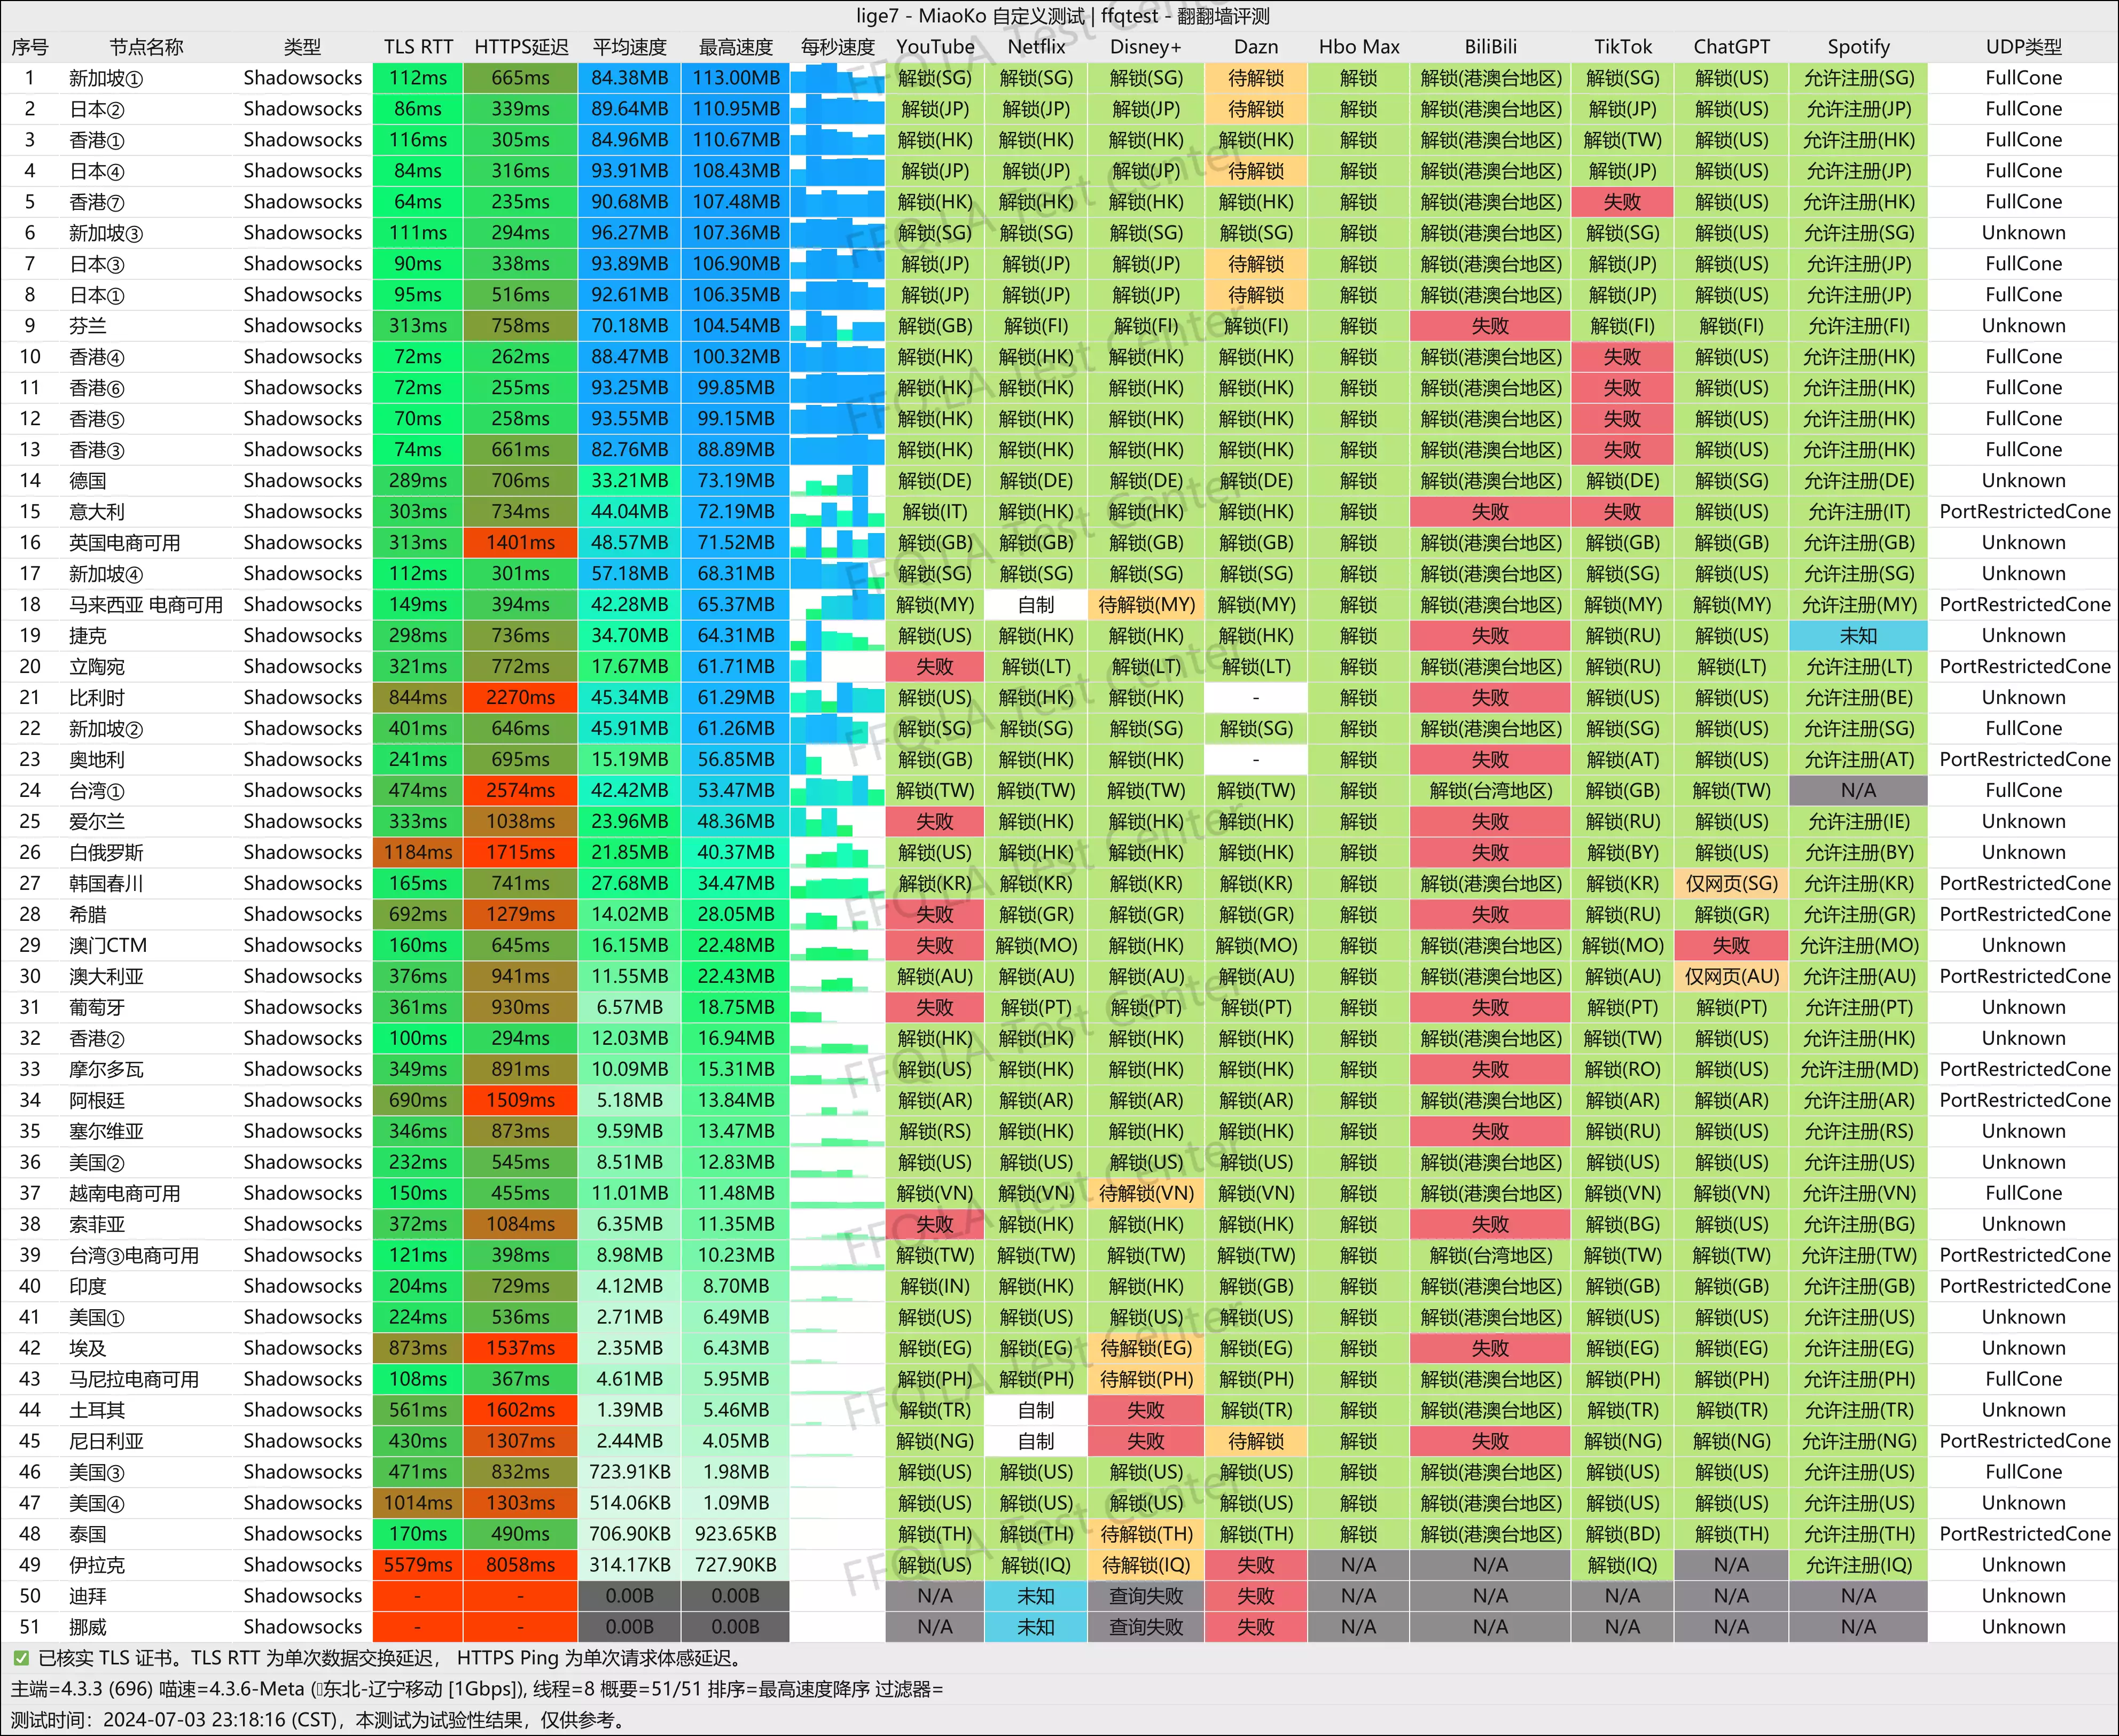Image resolution: width=2119 pixels, height=1736 pixels.
Task: Click the 64ms TLS RTT for 香港⑦
Action: 418,202
